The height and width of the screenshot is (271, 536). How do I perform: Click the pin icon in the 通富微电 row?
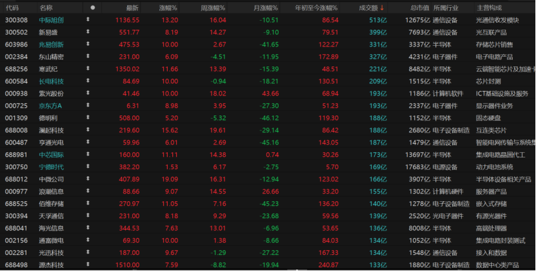click(x=88, y=240)
